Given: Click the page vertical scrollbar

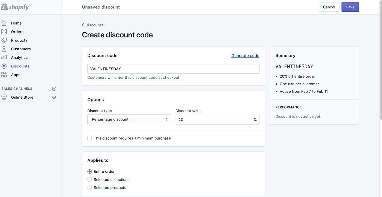Looking at the screenshot, I should tap(380, 60).
